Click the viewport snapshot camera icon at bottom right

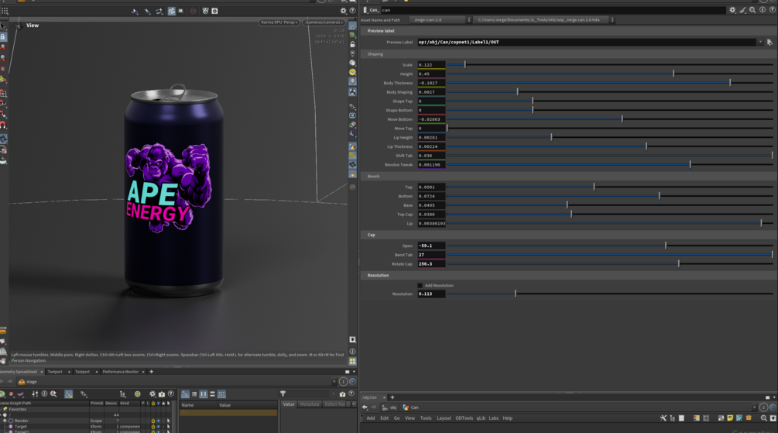352,339
